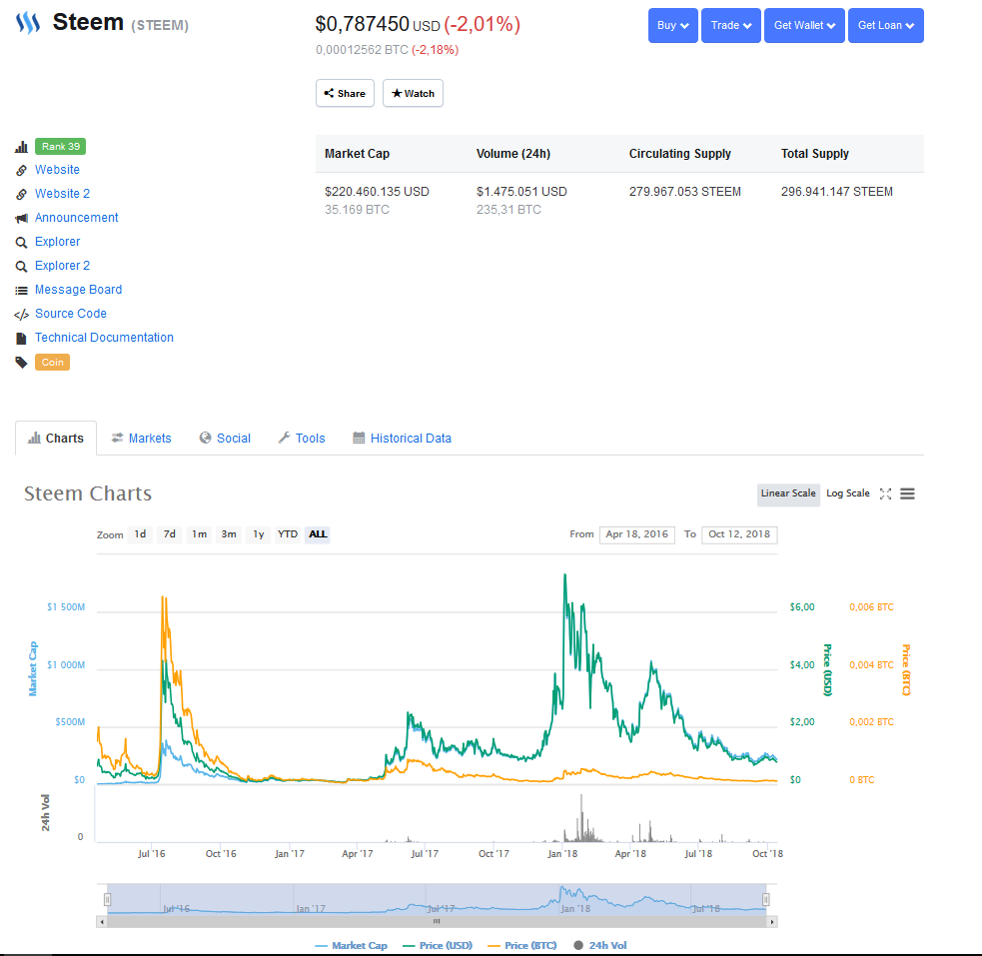
Task: Open the Explorer 2 link
Action: click(x=63, y=266)
